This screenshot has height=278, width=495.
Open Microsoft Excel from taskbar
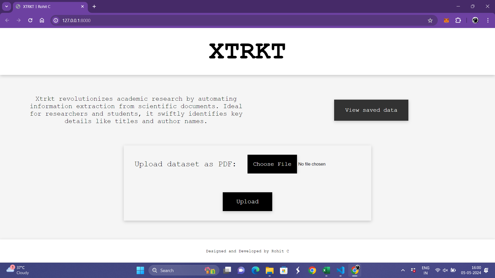326,270
